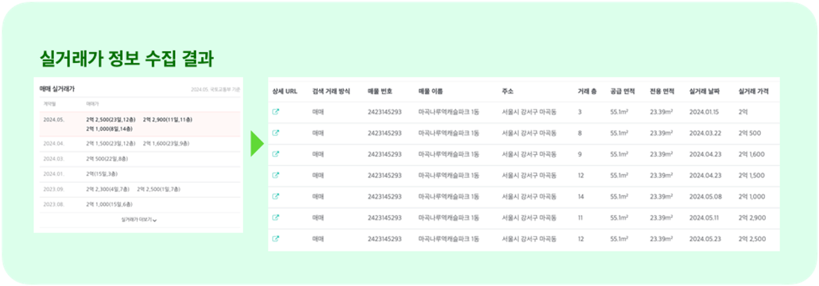Open external link icon for the floor 9 row

pos(276,153)
